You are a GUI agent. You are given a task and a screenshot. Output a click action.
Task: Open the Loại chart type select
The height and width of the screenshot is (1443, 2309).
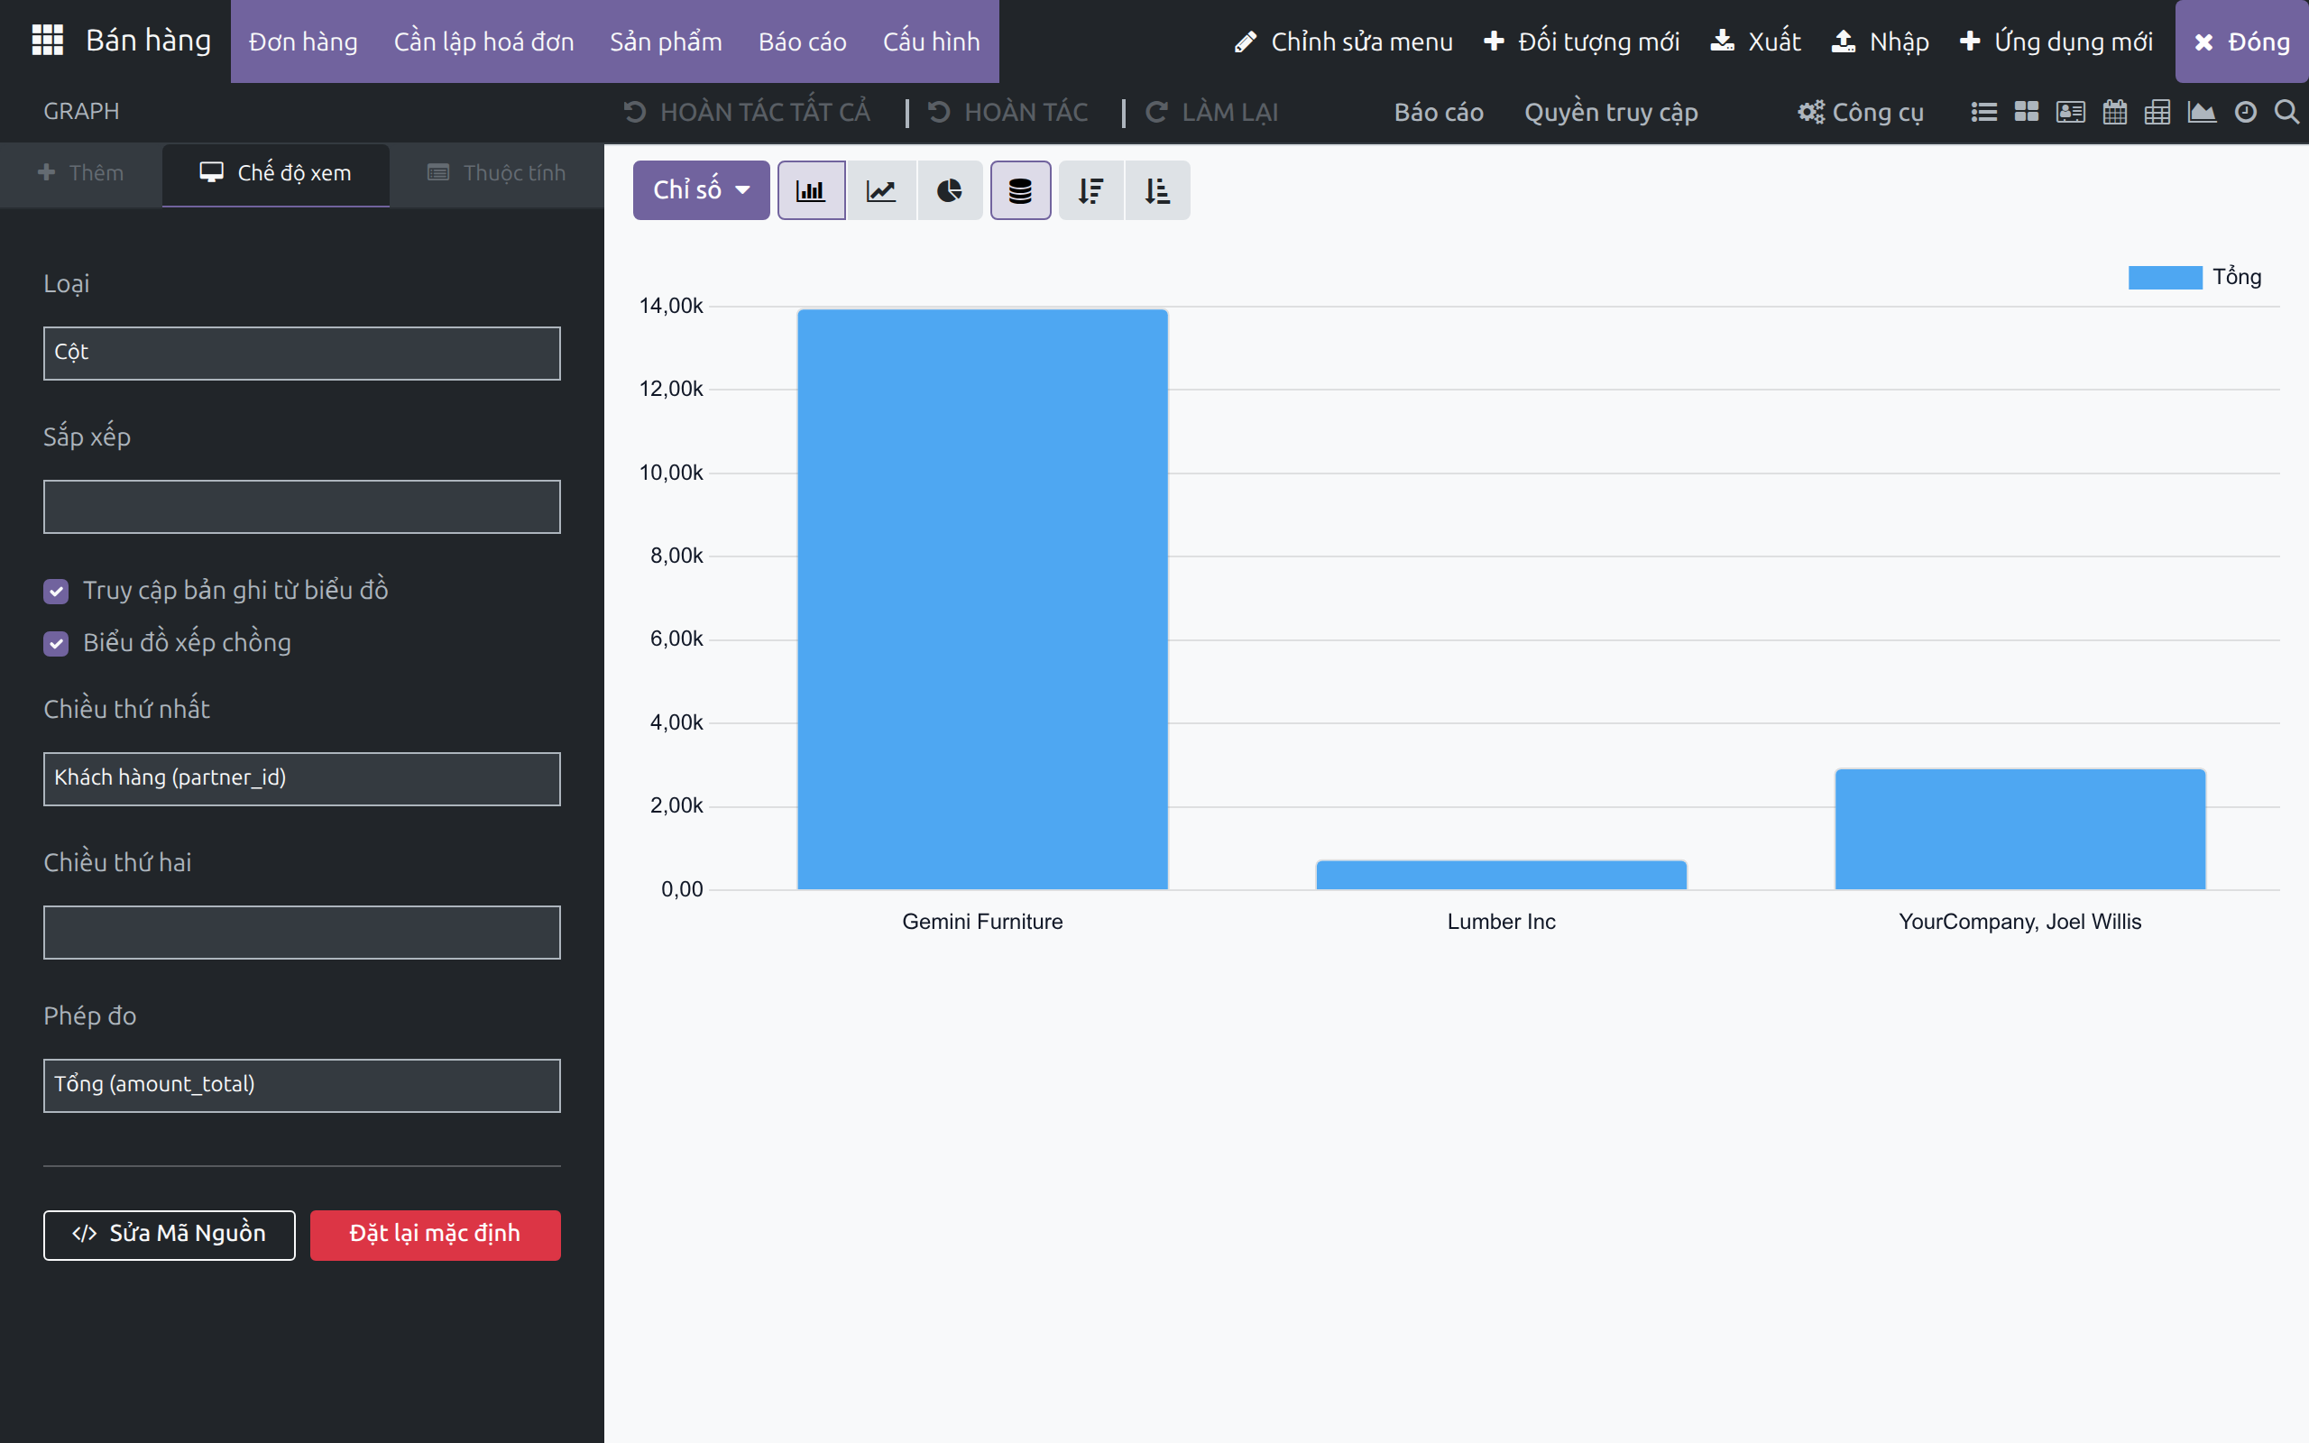pos(301,354)
